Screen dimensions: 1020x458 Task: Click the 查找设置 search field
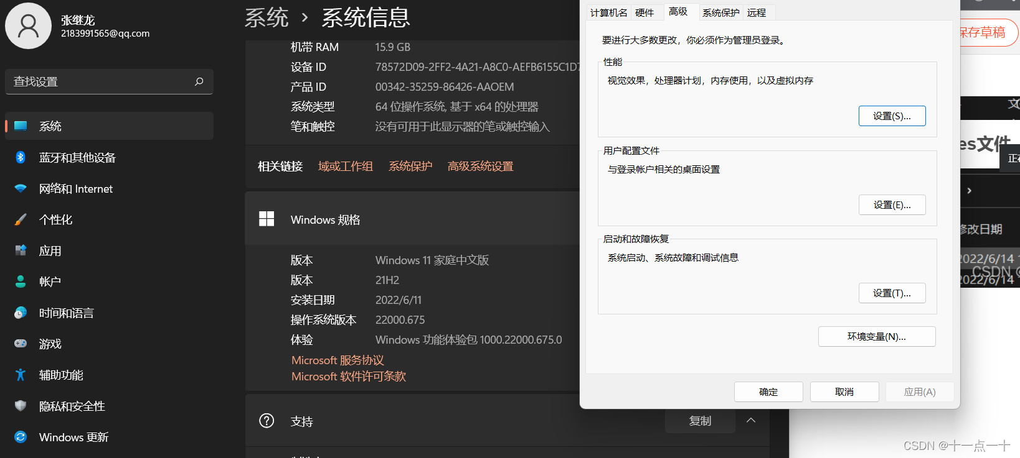[x=109, y=81]
